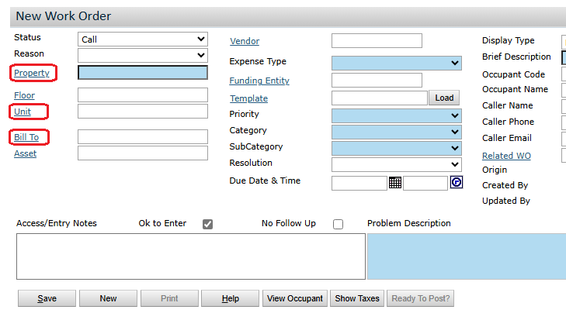The width and height of the screenshot is (566, 313).
Task: Click the Caller Phone label
Action: pos(509,122)
